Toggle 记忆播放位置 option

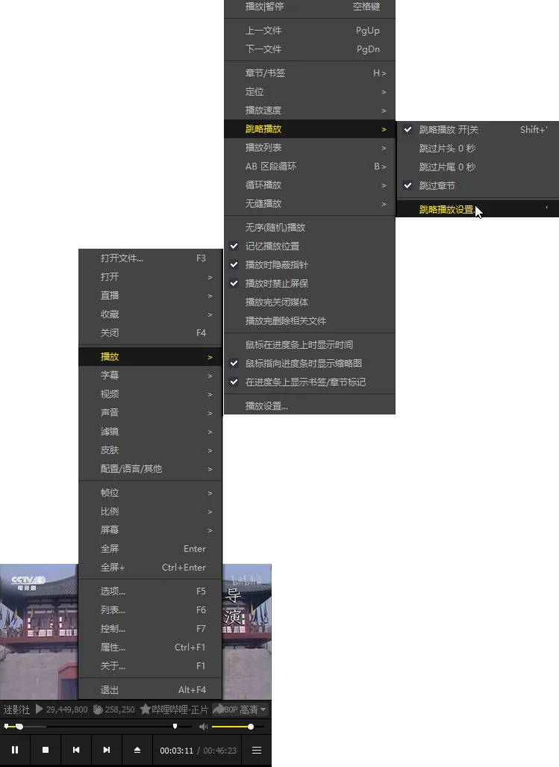click(272, 246)
